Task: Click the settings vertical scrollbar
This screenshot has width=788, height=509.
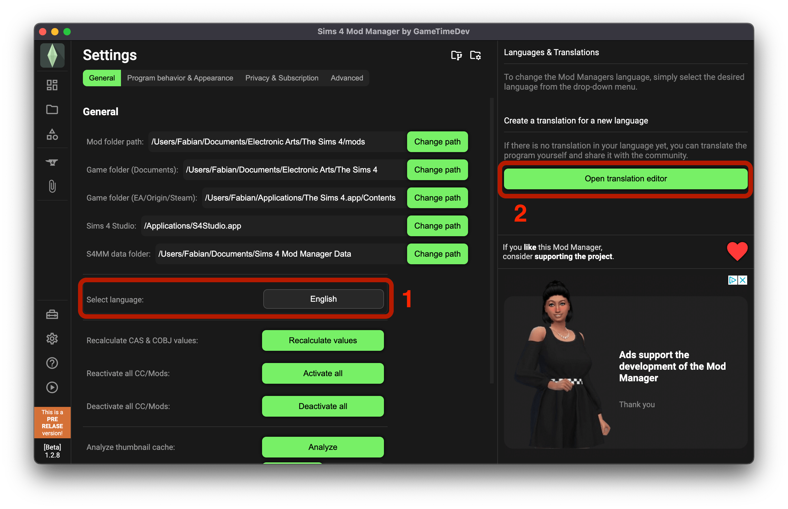Action: (x=492, y=240)
